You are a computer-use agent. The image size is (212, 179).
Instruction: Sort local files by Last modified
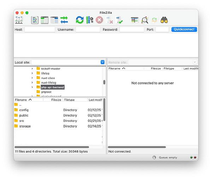click(x=95, y=100)
